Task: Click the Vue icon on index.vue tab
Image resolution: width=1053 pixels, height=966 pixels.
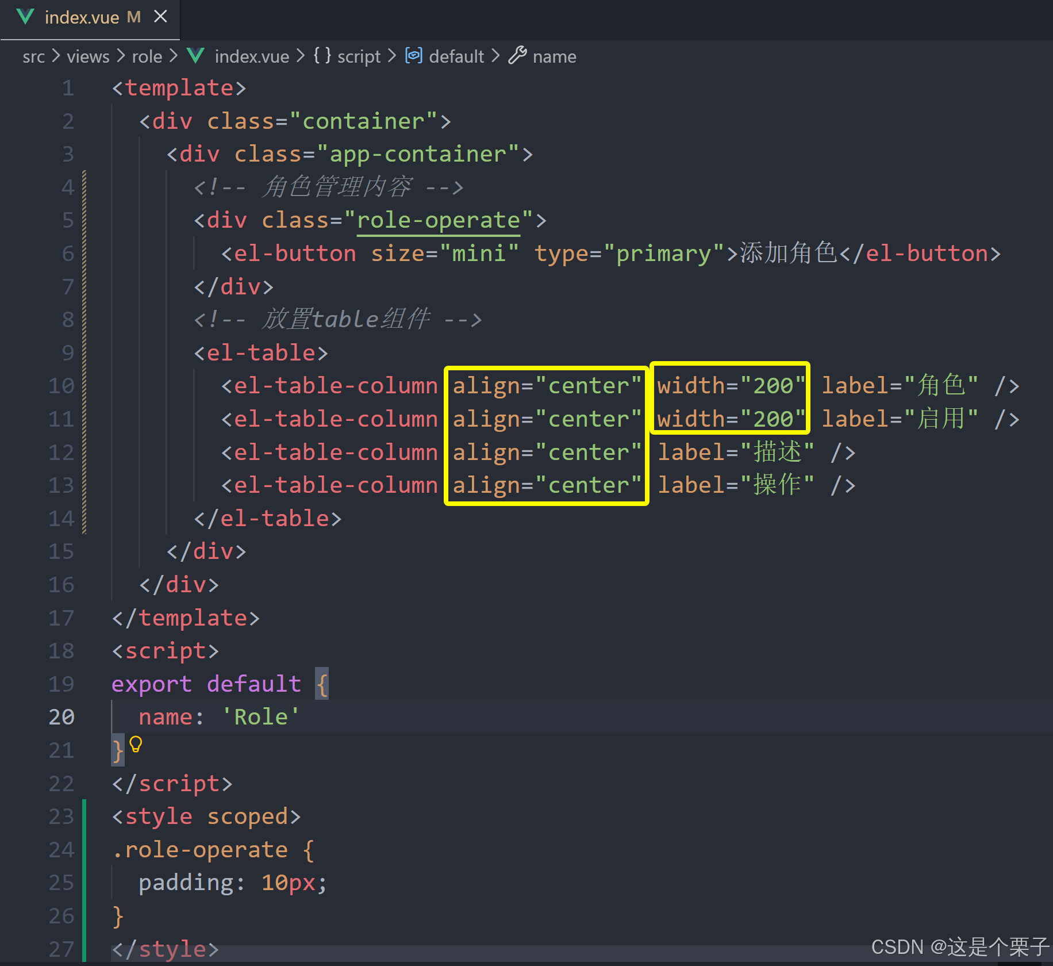Action: click(25, 17)
